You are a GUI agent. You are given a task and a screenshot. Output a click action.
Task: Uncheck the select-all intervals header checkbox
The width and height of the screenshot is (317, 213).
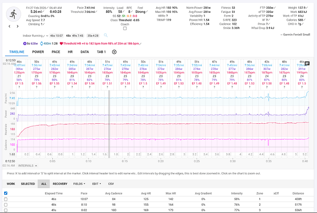point(6,193)
